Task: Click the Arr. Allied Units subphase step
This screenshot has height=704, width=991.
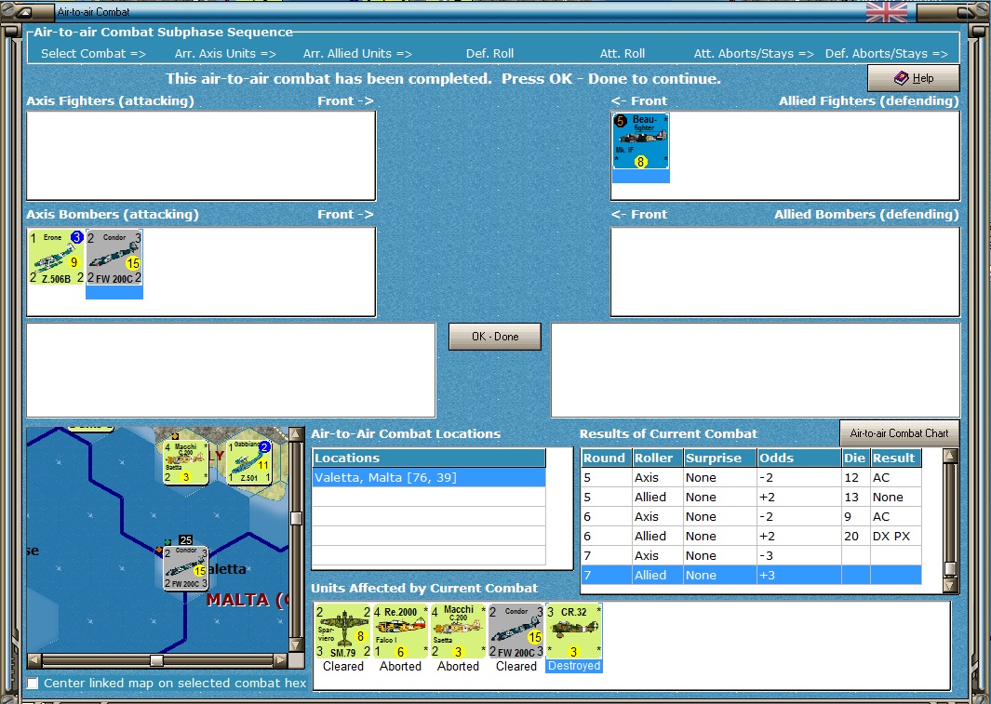Action: 357,54
